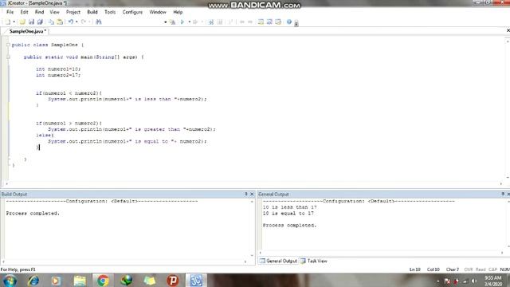510x287 pixels.
Task: Click the Copy toolbar icon
Action: [x=51, y=22]
